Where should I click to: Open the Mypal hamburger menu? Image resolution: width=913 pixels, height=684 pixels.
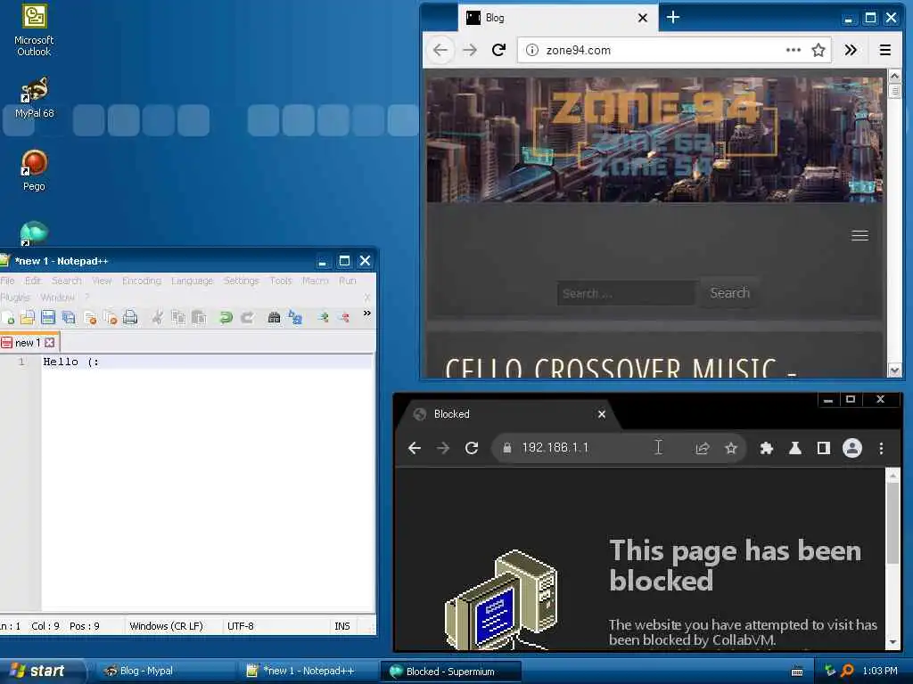[x=885, y=50]
